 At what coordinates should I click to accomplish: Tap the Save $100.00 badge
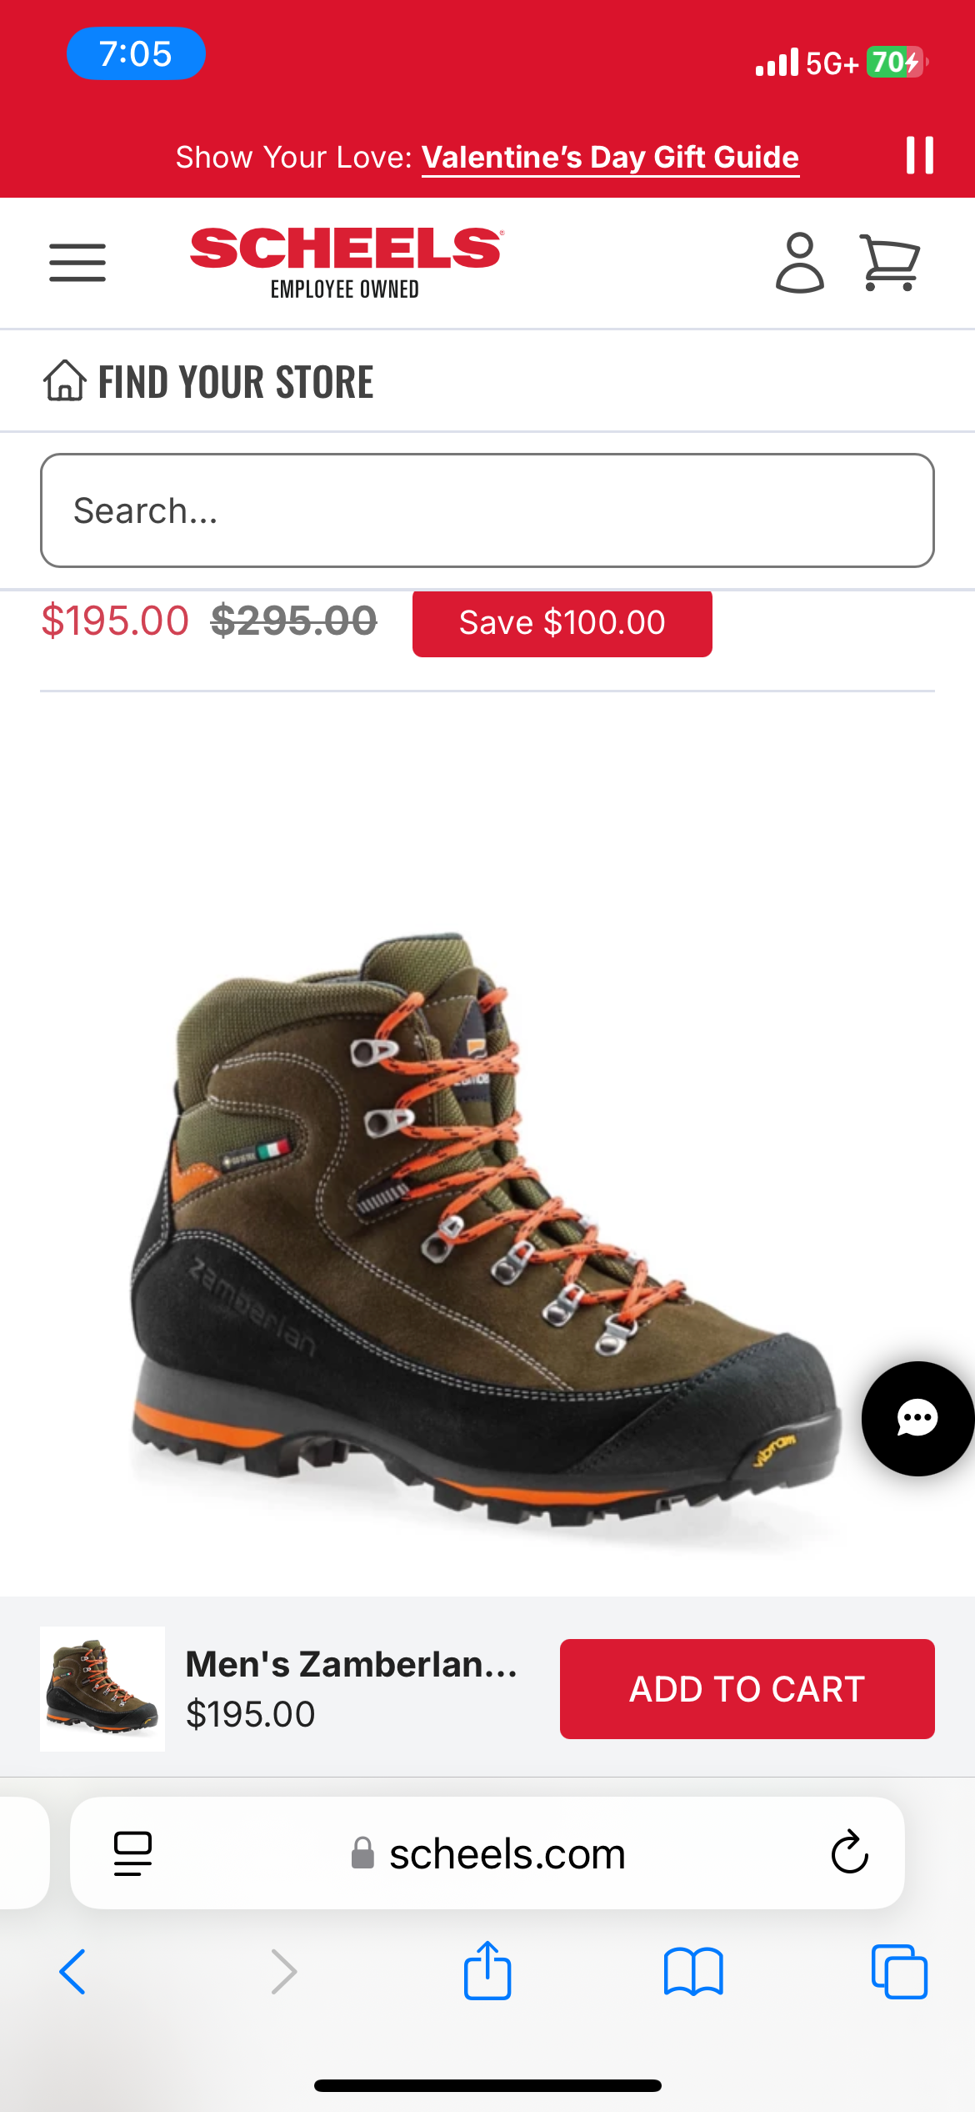[x=562, y=623]
